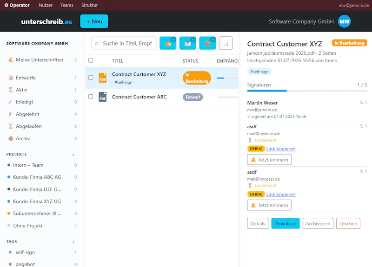Click the STATUS column header
Screen dimensions: 372x267
(x=190, y=61)
